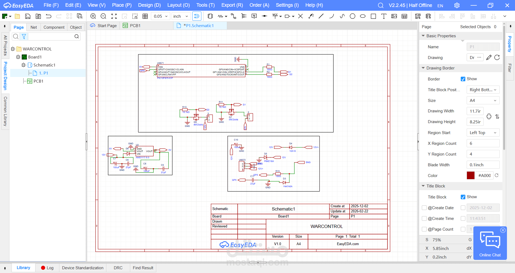Click the Save document icon
This screenshot has width=515, height=273.
pyautogui.click(x=28, y=16)
